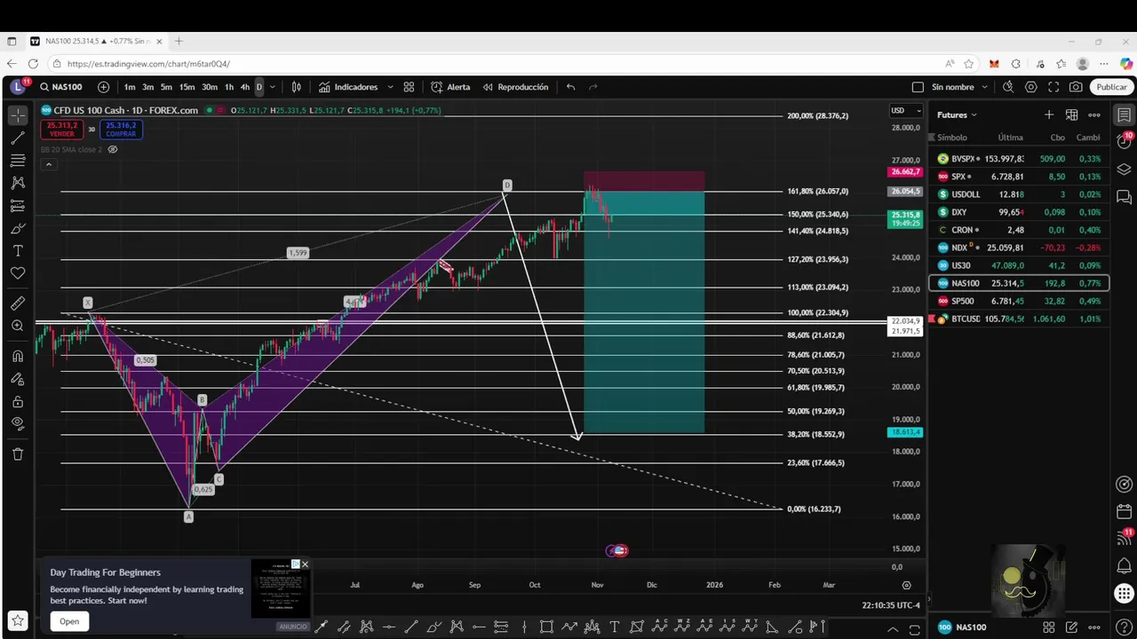This screenshot has width=1137, height=639.
Task: Open the Sin nombre layout dropdown
Action: click(959, 87)
